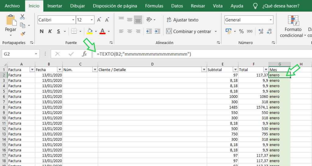Viewport: 312px width, 166px height.
Task: Open Combinar y centrar dropdown arrow
Action: [x=216, y=31]
